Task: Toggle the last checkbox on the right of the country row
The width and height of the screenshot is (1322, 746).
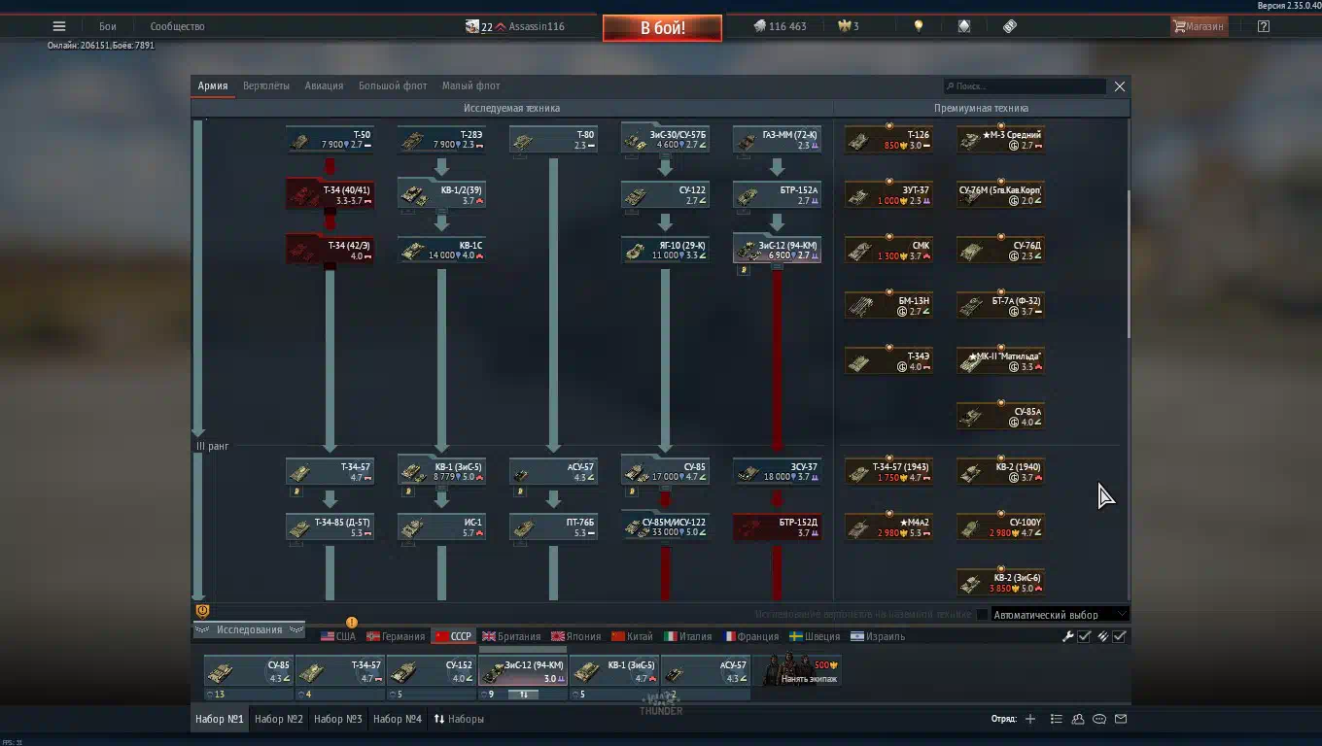Action: point(1120,636)
